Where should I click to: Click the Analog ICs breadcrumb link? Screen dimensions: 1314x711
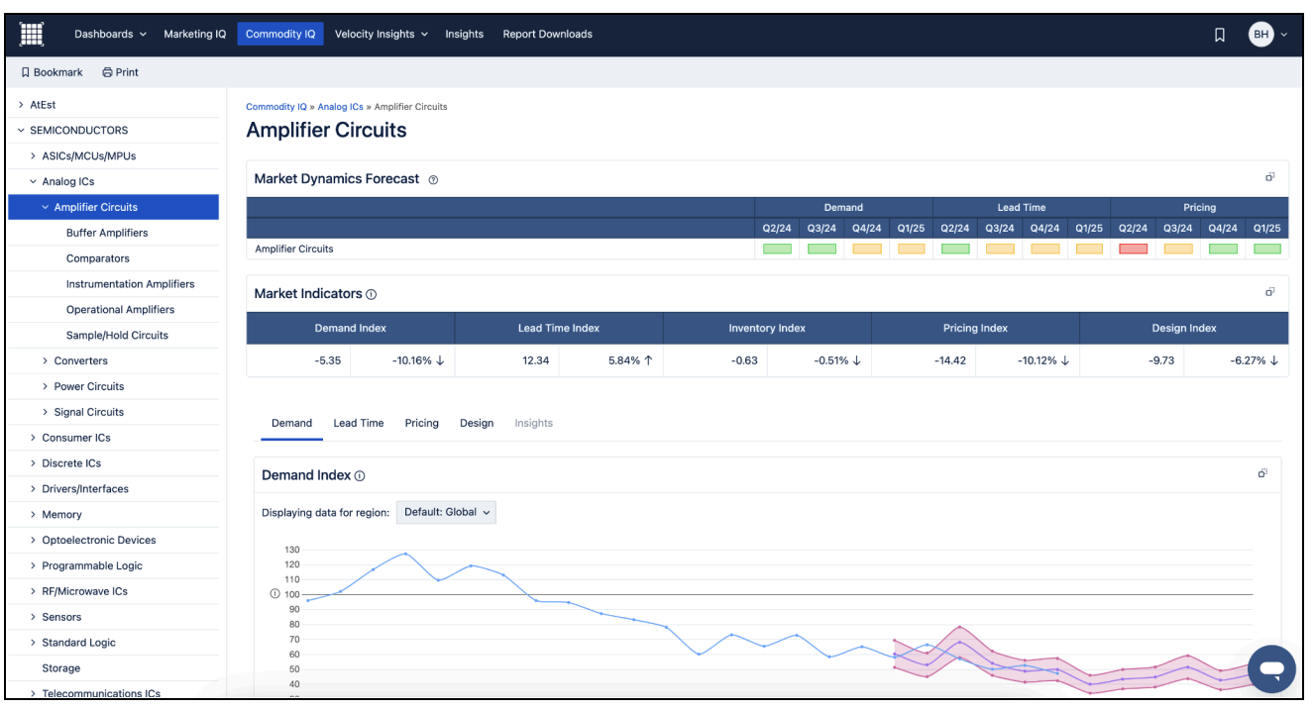pos(340,107)
